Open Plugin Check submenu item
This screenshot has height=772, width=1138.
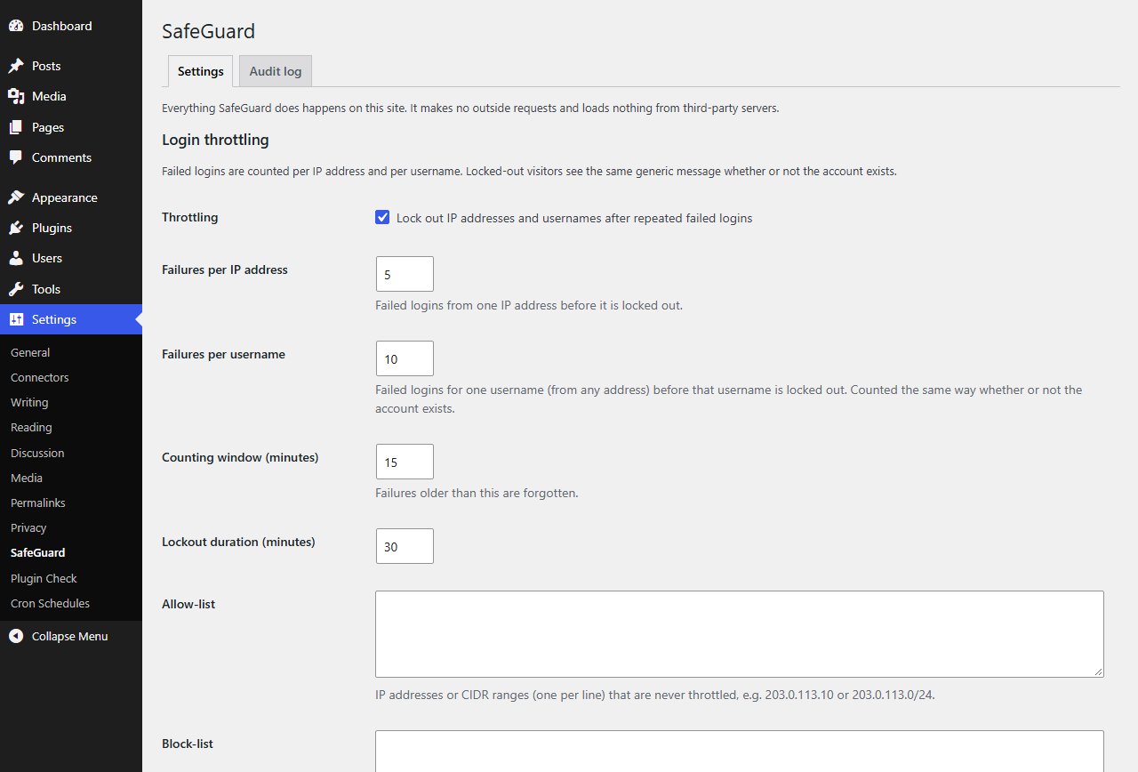pyautogui.click(x=44, y=578)
